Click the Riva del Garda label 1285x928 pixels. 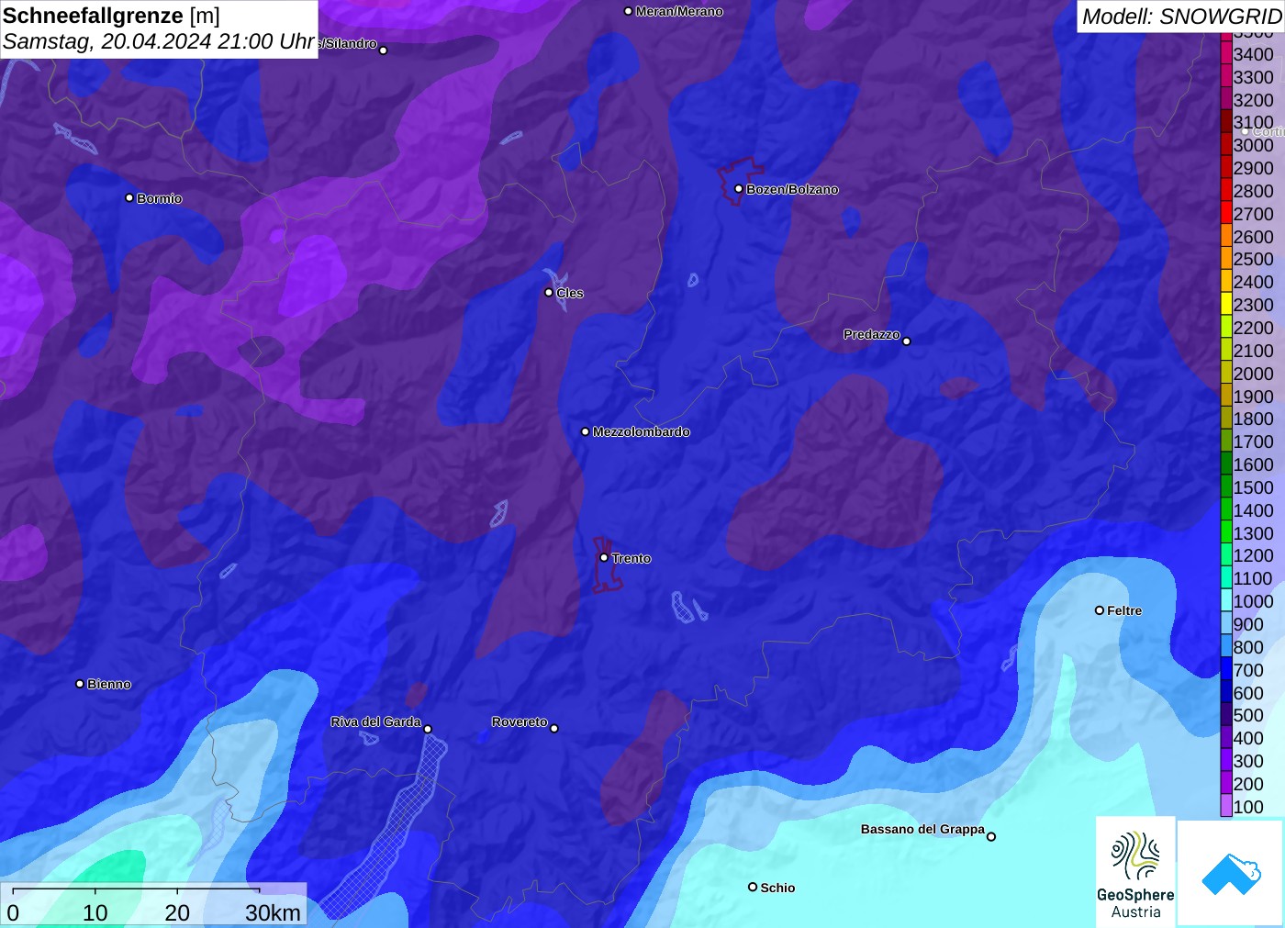tap(375, 721)
